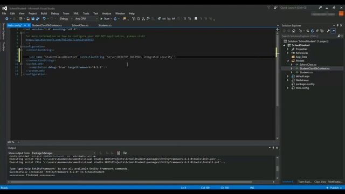Click the Home icon in Solution Explorer toolbar
Image resolution: width=345 pixels, height=194 pixels.
(294, 31)
